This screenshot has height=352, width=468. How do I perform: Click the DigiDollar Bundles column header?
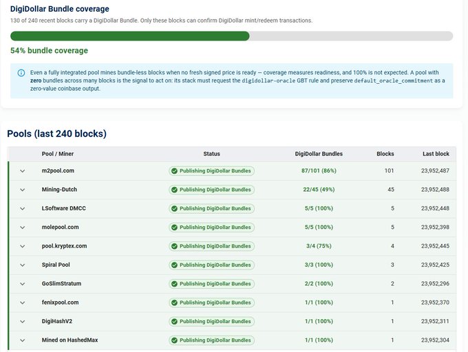pos(319,154)
